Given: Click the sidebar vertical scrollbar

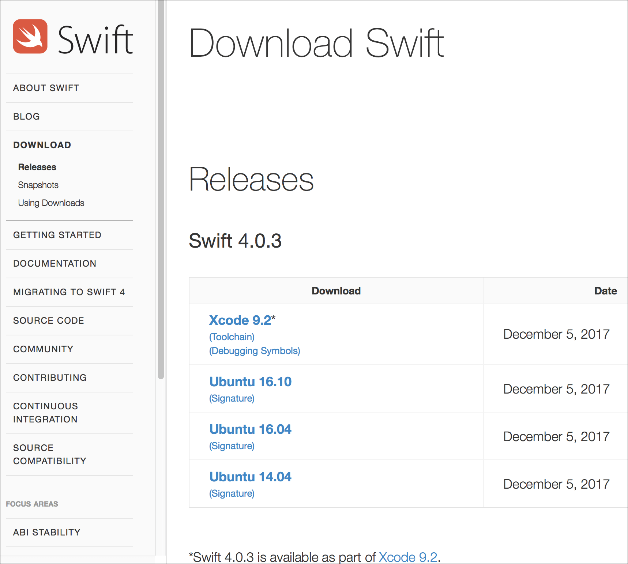Looking at the screenshot, I should [x=161, y=190].
